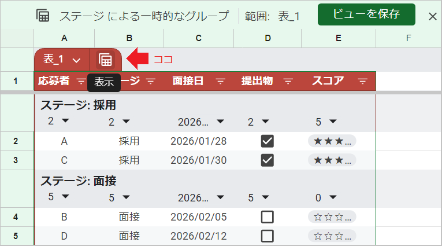The width and height of the screenshot is (442, 246).
Task: Open filter icon on 面接日 header
Action: 220,82
